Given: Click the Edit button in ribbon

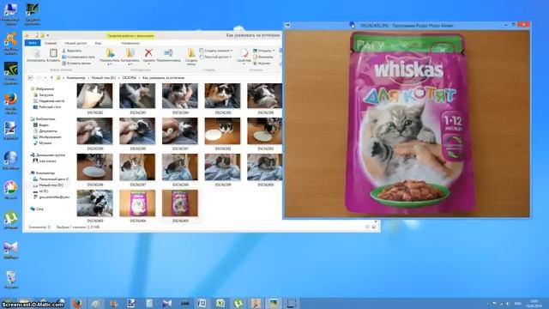Looking at the screenshot, I should (263, 57).
